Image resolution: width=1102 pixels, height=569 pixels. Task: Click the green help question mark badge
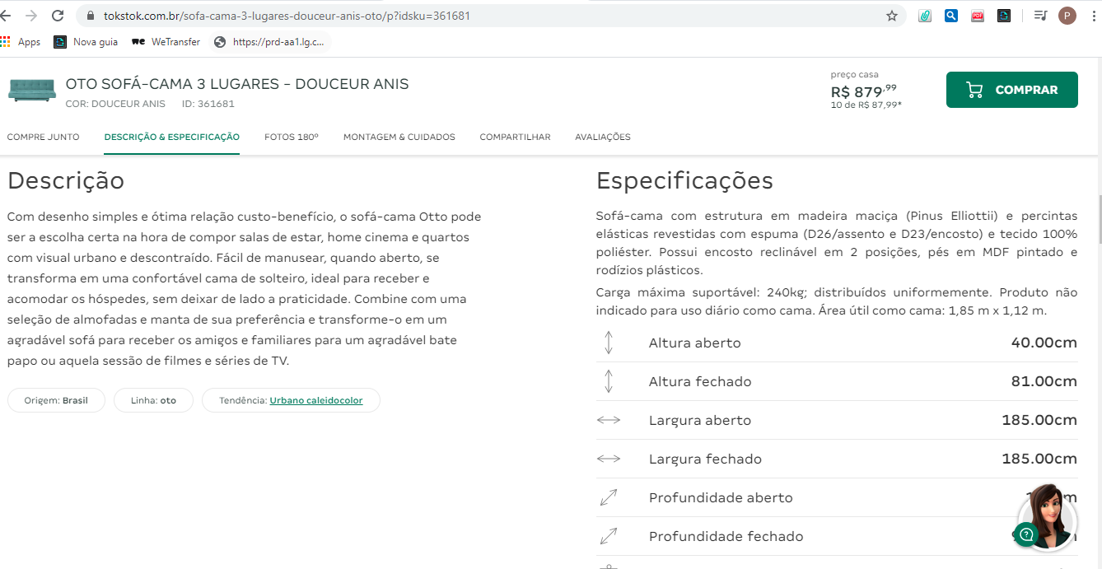tap(1026, 534)
